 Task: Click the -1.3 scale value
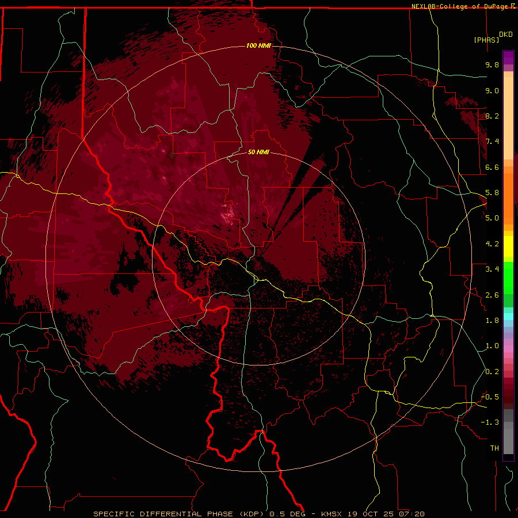(490, 422)
